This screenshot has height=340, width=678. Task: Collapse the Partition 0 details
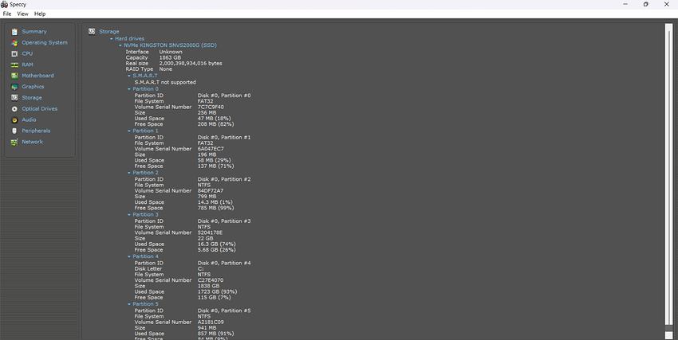(129, 89)
